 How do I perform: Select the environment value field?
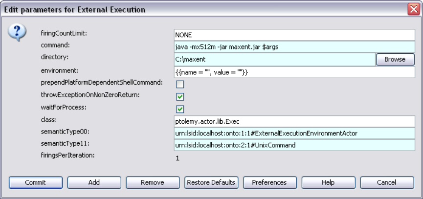[x=294, y=72]
